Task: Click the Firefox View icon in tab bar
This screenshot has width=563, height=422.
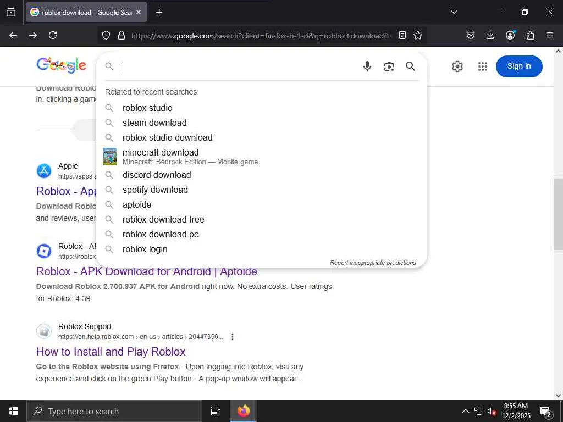Action: [11, 12]
